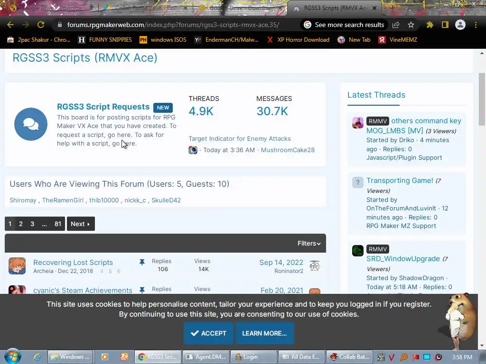Open RGSS3 Script Requests subforum link

(x=103, y=107)
